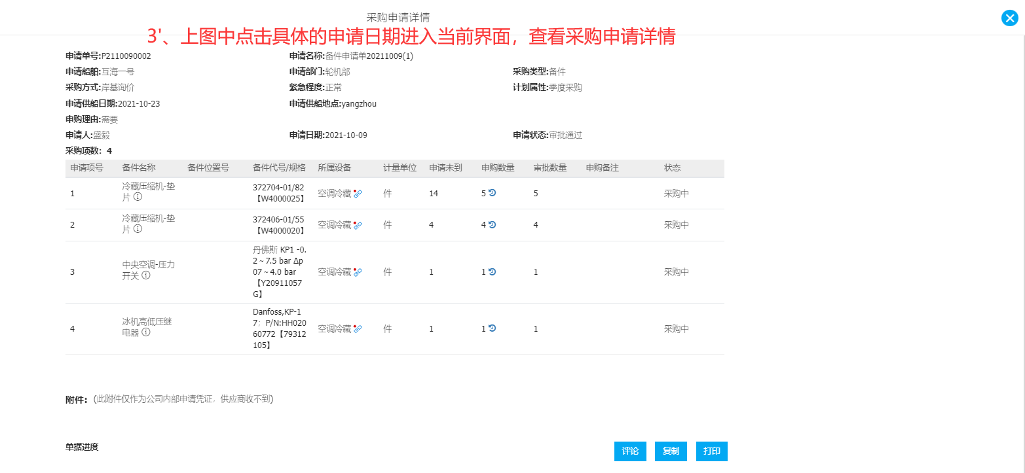Screen dimensions: 1025x473
Task: Click applicant name 盛毅
Action: (102, 135)
